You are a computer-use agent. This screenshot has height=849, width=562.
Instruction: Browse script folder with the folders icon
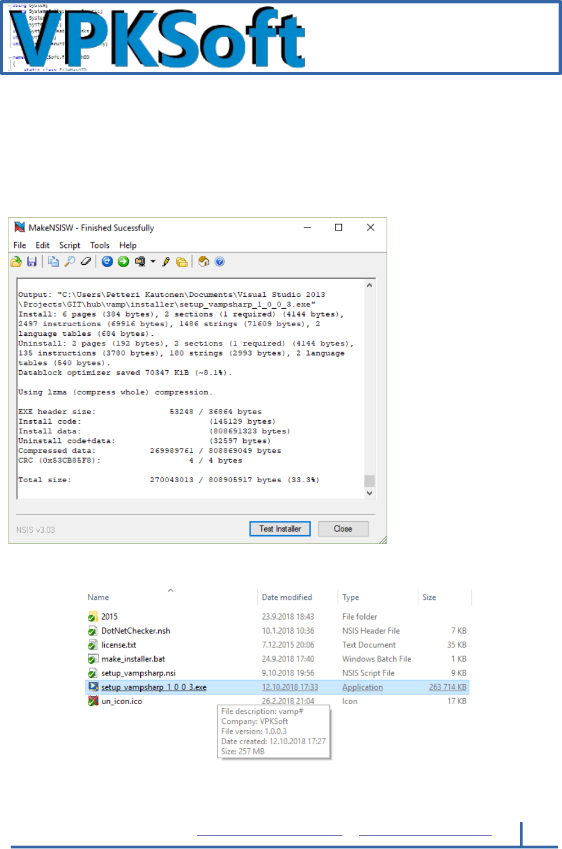coord(182,261)
